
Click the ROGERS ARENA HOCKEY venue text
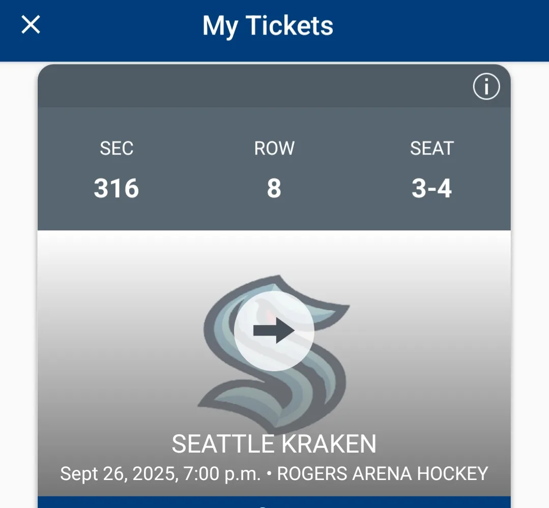tap(383, 474)
